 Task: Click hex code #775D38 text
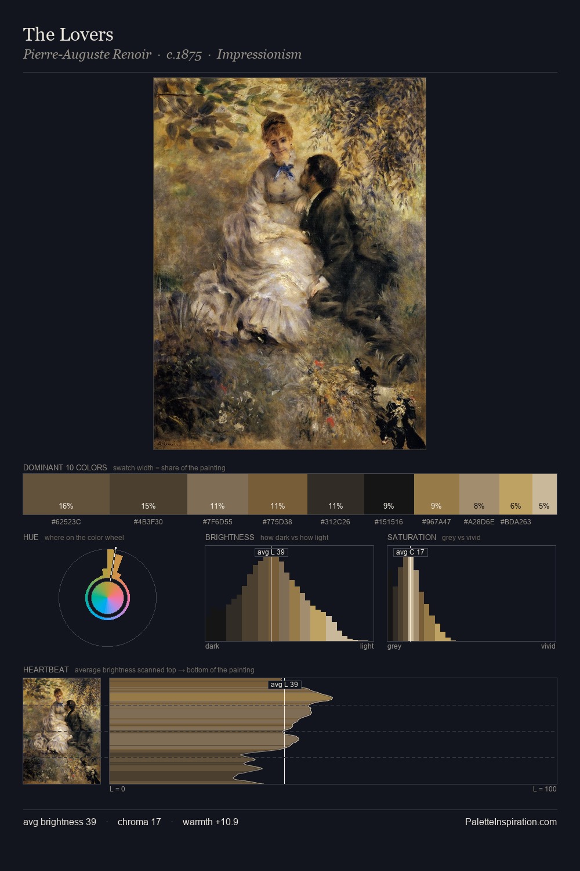tap(277, 521)
